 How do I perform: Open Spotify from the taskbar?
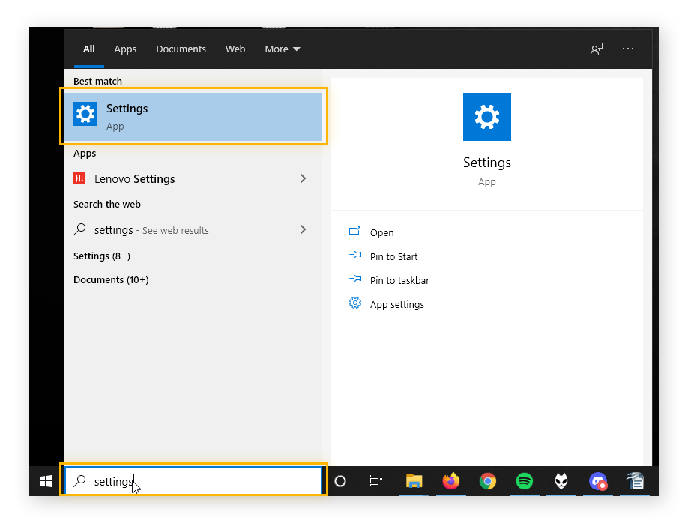(x=524, y=481)
